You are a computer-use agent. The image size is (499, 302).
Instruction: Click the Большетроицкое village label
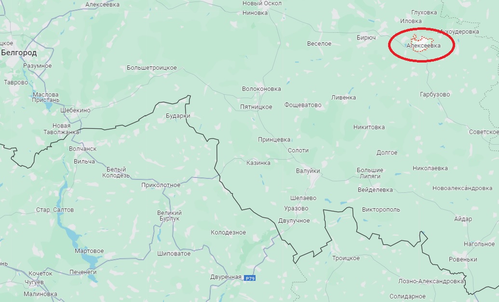[151, 68]
